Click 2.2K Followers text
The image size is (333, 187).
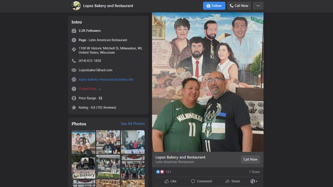(90, 31)
